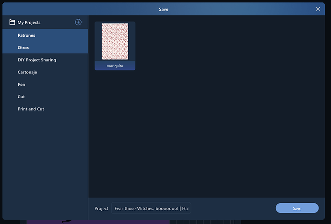The image size is (331, 224).
Task: Select the mariquita project thumbnail image
Action: pyautogui.click(x=115, y=42)
